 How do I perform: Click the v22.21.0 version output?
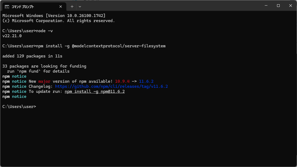coord(12,36)
